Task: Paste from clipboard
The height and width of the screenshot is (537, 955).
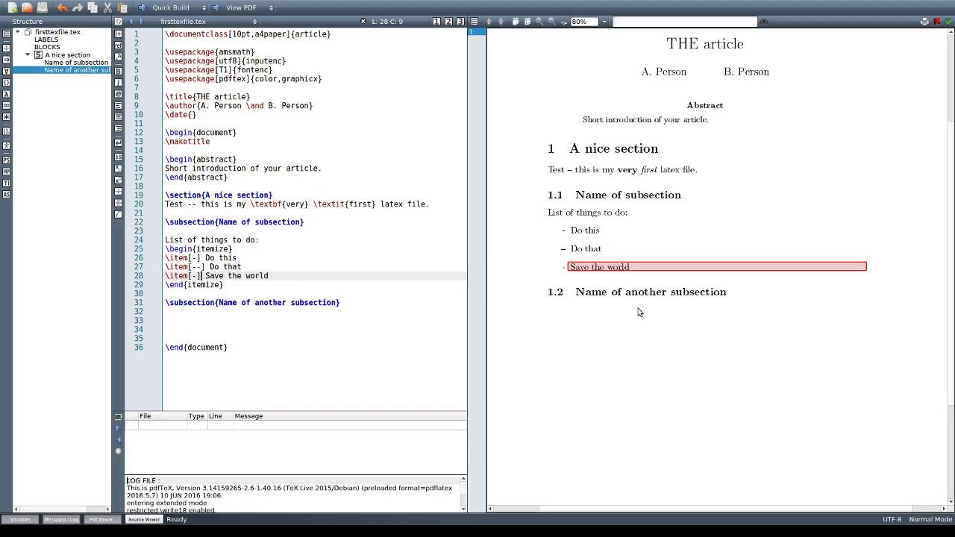Action: click(x=122, y=7)
